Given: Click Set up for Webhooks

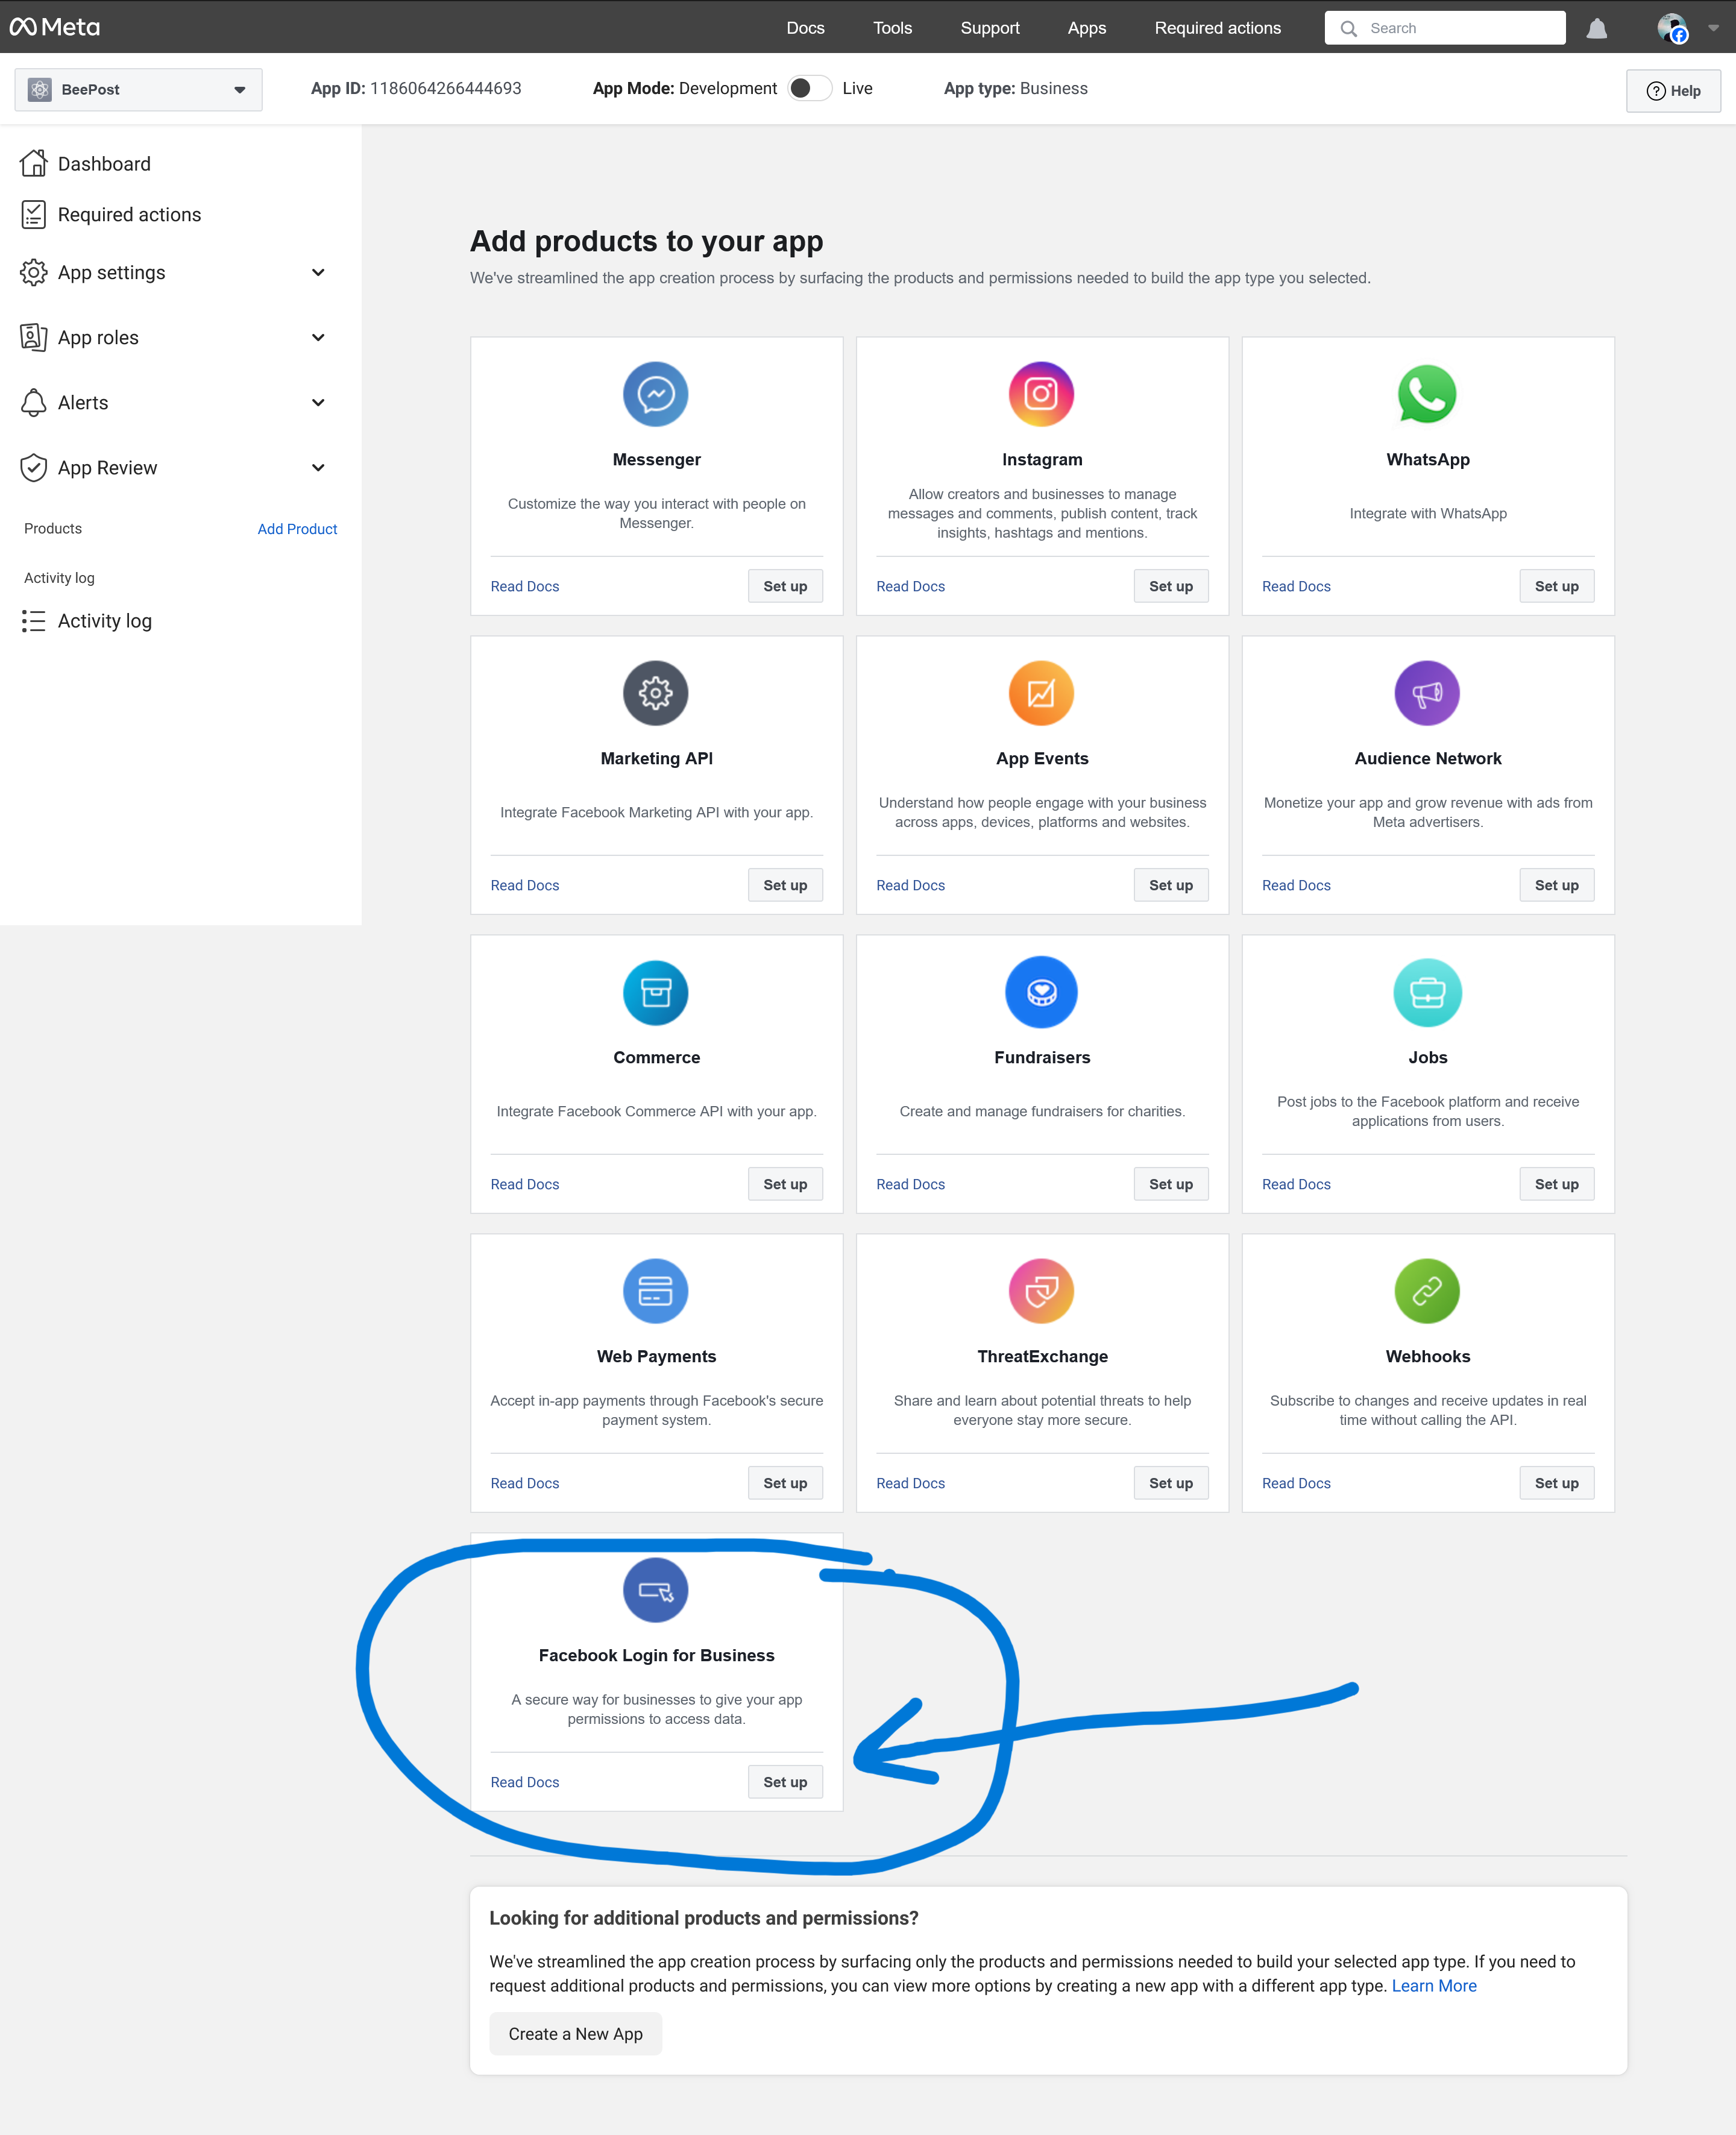Looking at the screenshot, I should (1556, 1483).
